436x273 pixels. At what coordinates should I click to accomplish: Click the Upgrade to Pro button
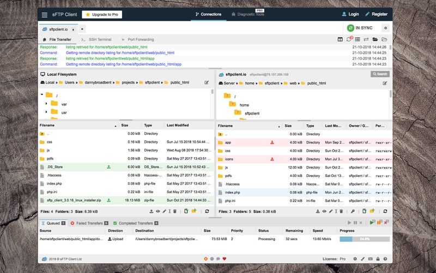coord(102,15)
